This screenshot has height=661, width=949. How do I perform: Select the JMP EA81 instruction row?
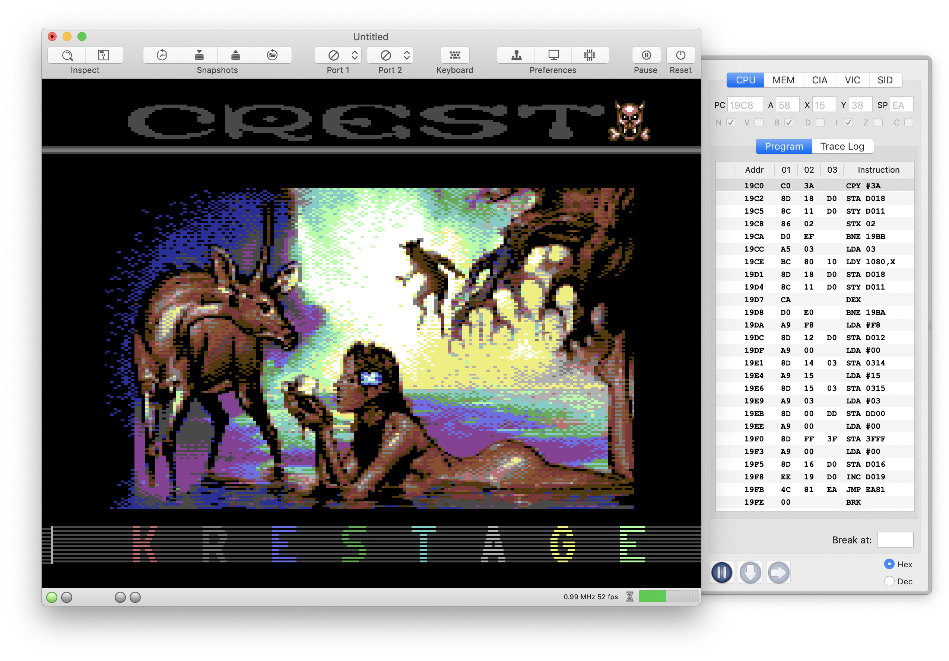coord(815,489)
